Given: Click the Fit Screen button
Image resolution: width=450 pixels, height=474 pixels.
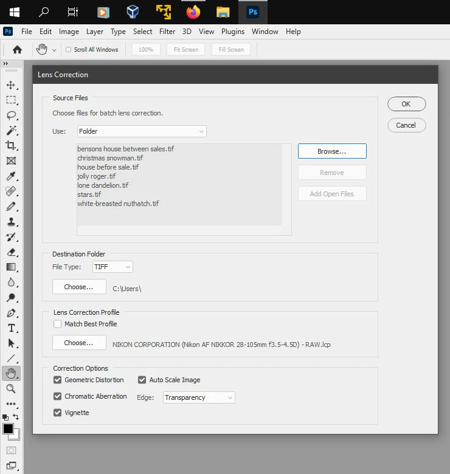Looking at the screenshot, I should pyautogui.click(x=185, y=50).
